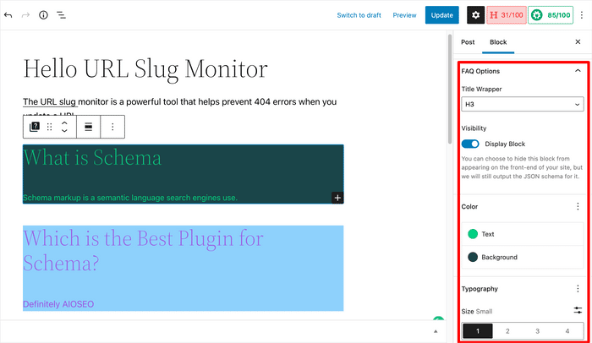
Task: Open the settings gear icon
Action: [476, 15]
